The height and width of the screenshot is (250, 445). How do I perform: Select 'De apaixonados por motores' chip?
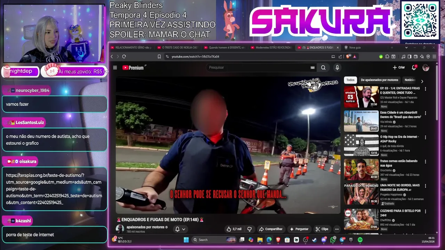click(379, 80)
